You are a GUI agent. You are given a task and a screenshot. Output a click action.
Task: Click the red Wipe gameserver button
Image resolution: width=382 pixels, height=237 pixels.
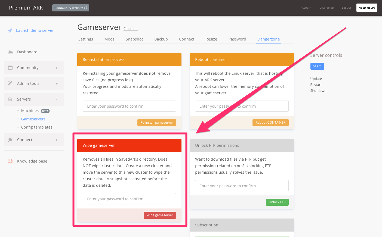point(160,215)
